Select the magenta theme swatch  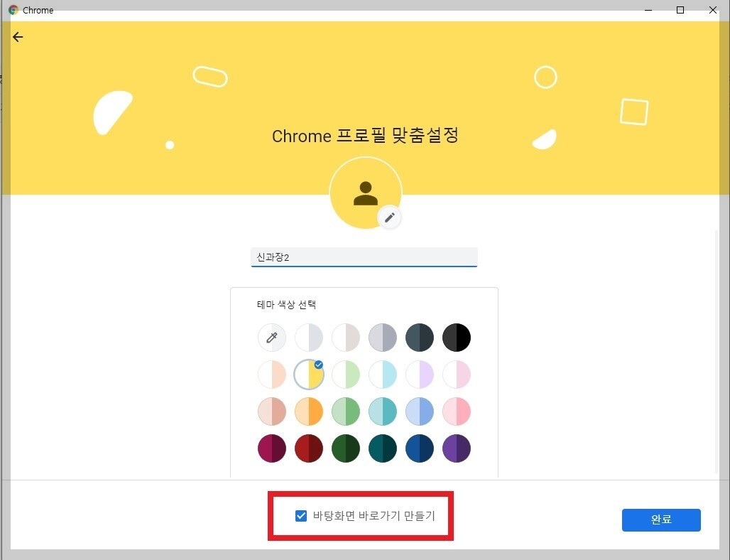click(x=272, y=448)
